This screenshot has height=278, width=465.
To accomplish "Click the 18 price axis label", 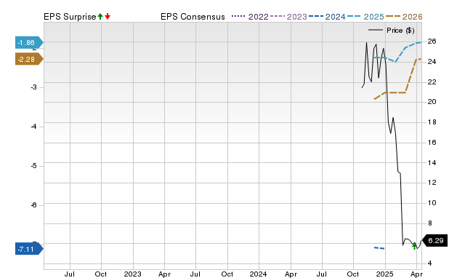I will click(x=432, y=122).
